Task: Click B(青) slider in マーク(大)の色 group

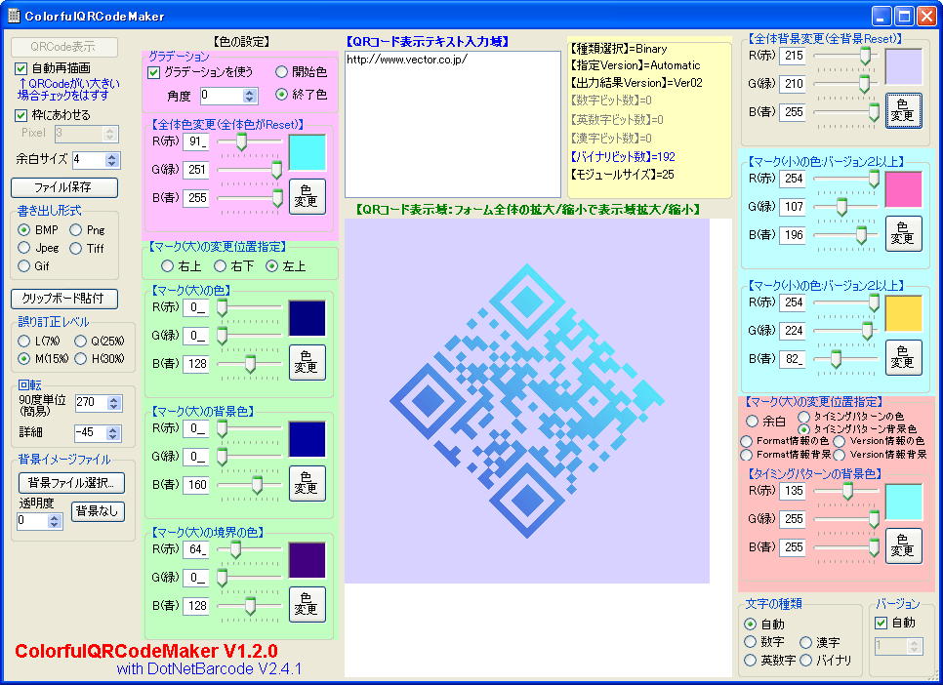Action: (x=250, y=364)
